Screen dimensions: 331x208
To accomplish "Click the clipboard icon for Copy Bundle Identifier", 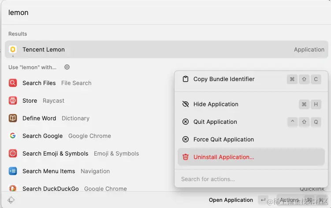I will tap(186, 79).
